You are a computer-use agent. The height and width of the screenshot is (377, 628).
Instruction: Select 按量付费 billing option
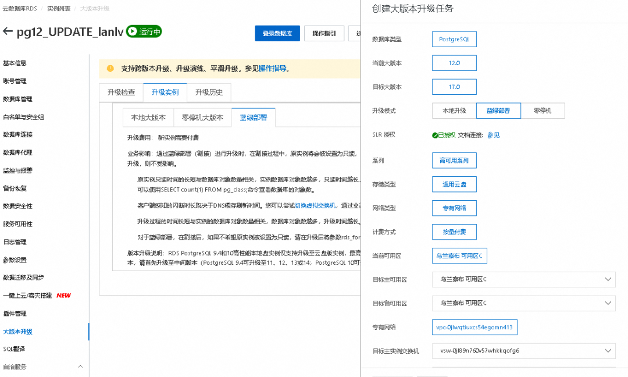454,232
